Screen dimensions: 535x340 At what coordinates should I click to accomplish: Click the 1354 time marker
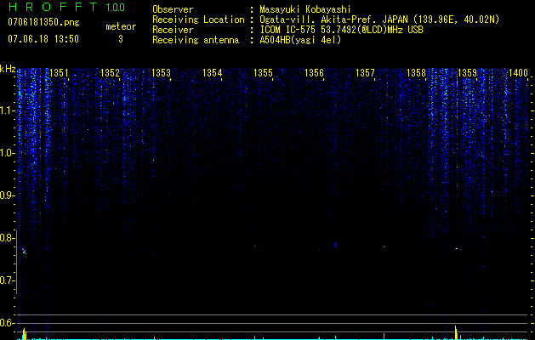(213, 73)
